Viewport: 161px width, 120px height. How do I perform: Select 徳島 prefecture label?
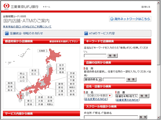pyautogui.click(x=30, y=104)
